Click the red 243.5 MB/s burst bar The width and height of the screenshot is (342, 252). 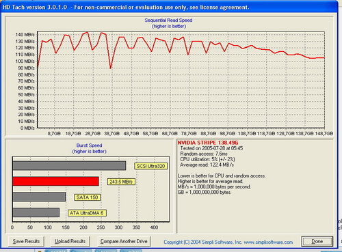(56, 181)
